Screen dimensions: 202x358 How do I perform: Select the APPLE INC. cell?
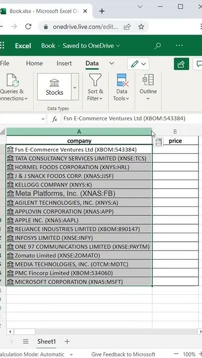click(79, 220)
